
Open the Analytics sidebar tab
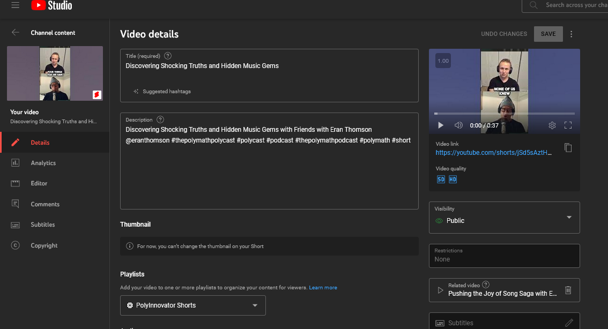[x=43, y=163]
